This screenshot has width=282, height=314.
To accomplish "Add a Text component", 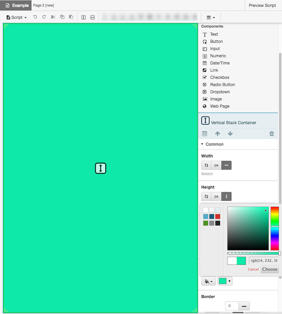I will click(x=214, y=34).
